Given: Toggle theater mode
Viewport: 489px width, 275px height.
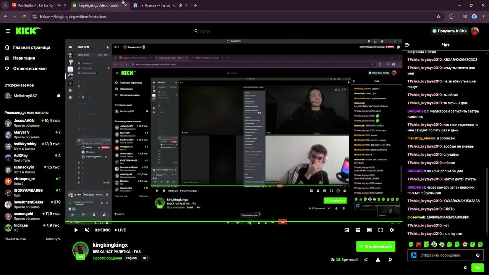Looking at the screenshot, I should 369,230.
